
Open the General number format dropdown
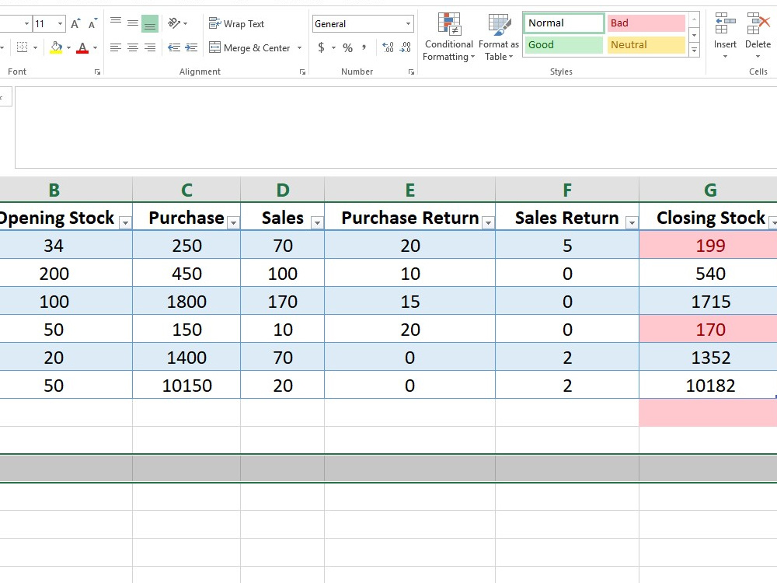click(x=408, y=24)
